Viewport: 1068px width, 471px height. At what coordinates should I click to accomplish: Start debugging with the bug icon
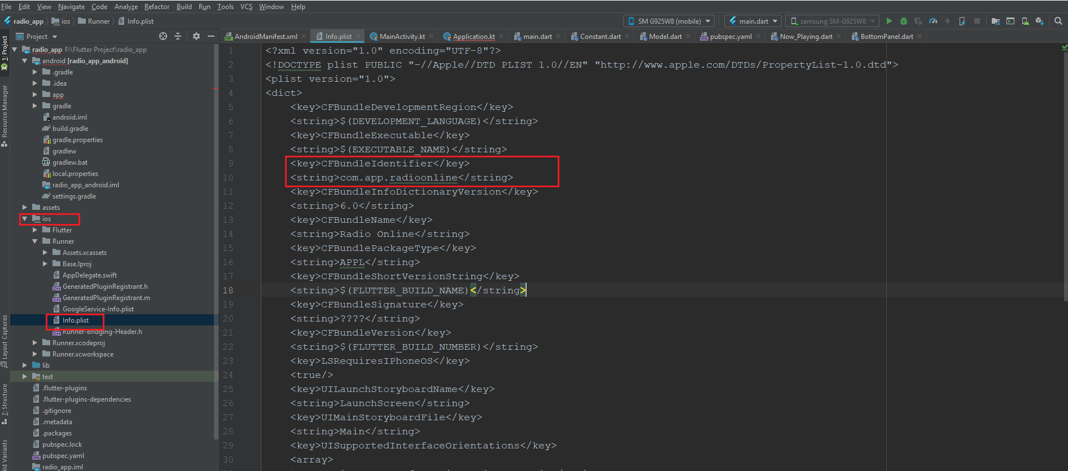tap(904, 21)
